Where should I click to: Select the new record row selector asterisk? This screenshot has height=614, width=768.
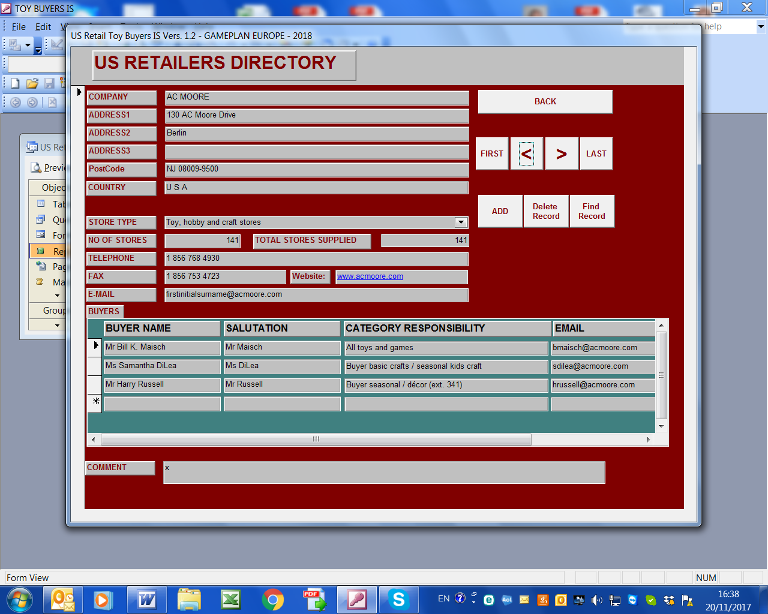(x=95, y=403)
